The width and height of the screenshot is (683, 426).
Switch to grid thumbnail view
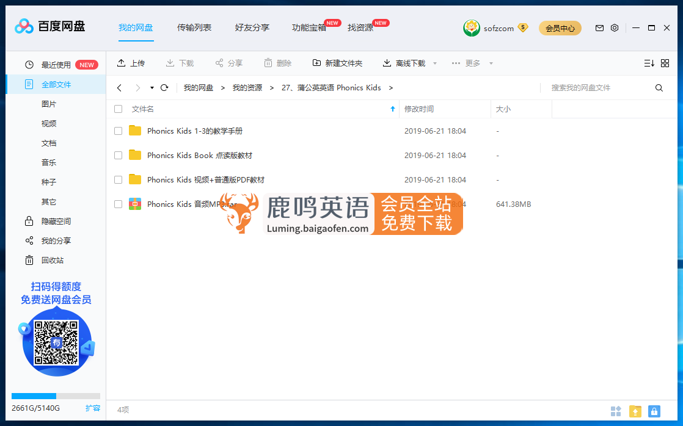click(x=665, y=63)
